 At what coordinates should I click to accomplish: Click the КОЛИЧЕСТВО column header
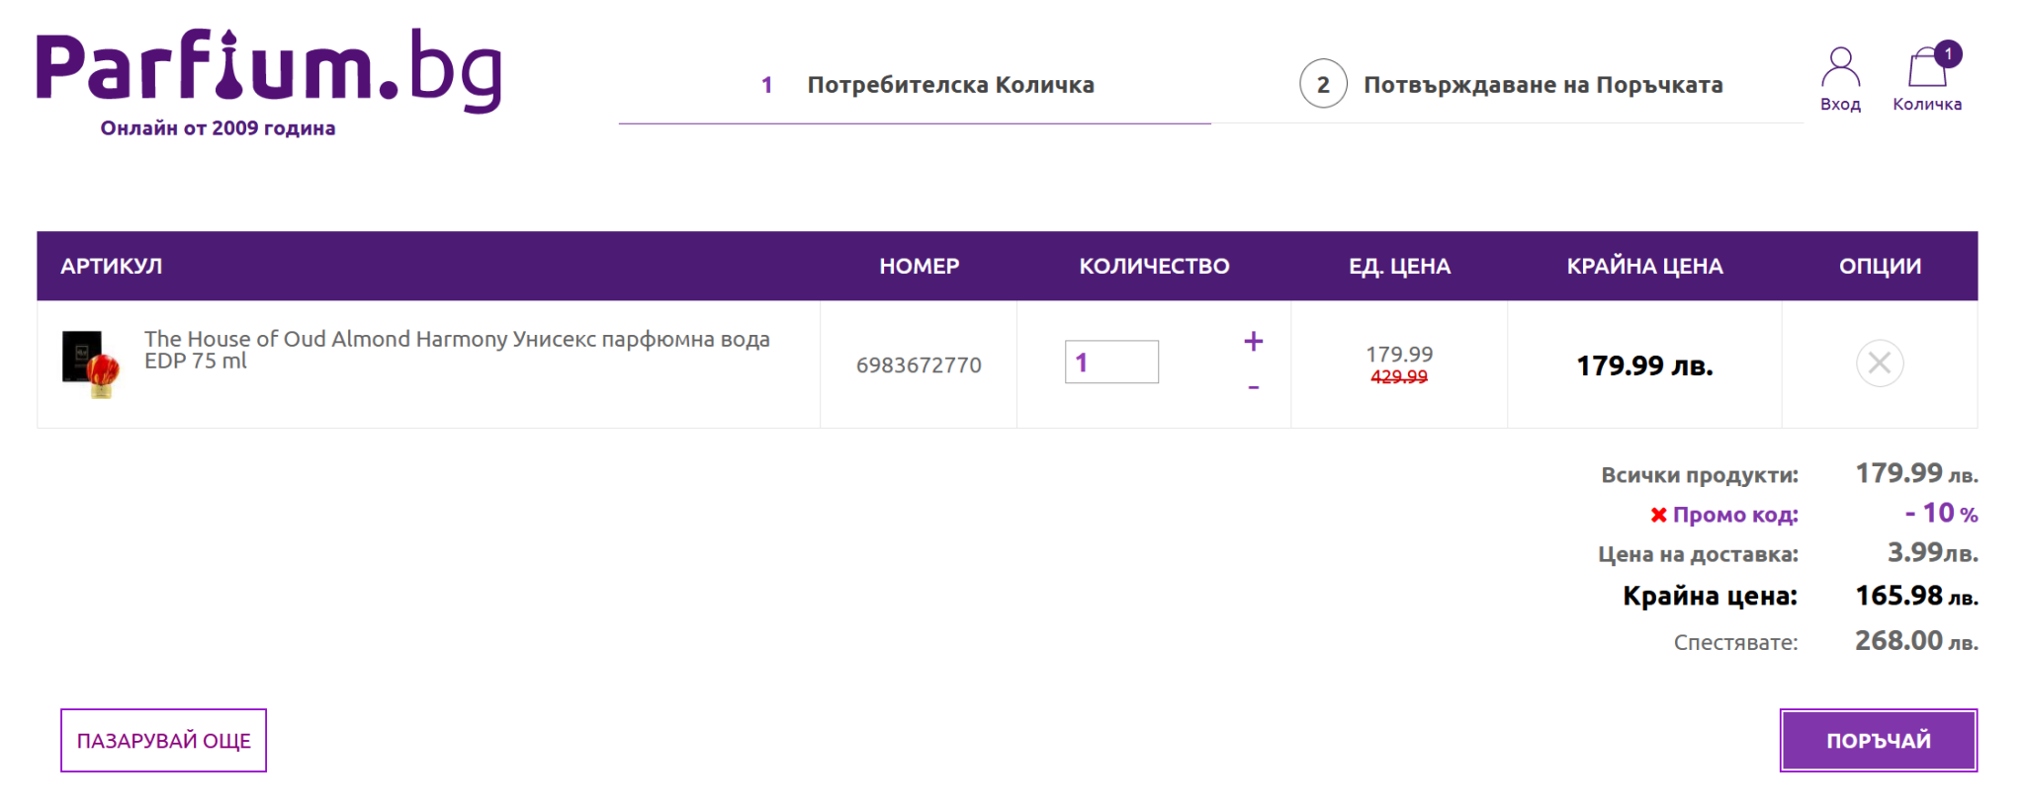tap(1154, 266)
